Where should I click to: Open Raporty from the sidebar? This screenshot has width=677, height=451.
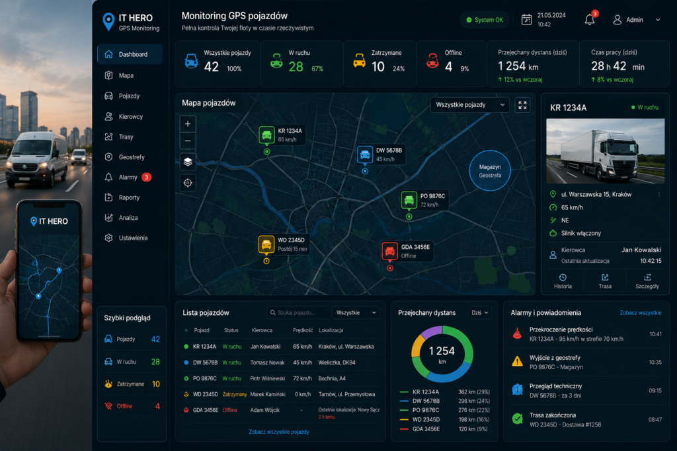click(x=129, y=197)
